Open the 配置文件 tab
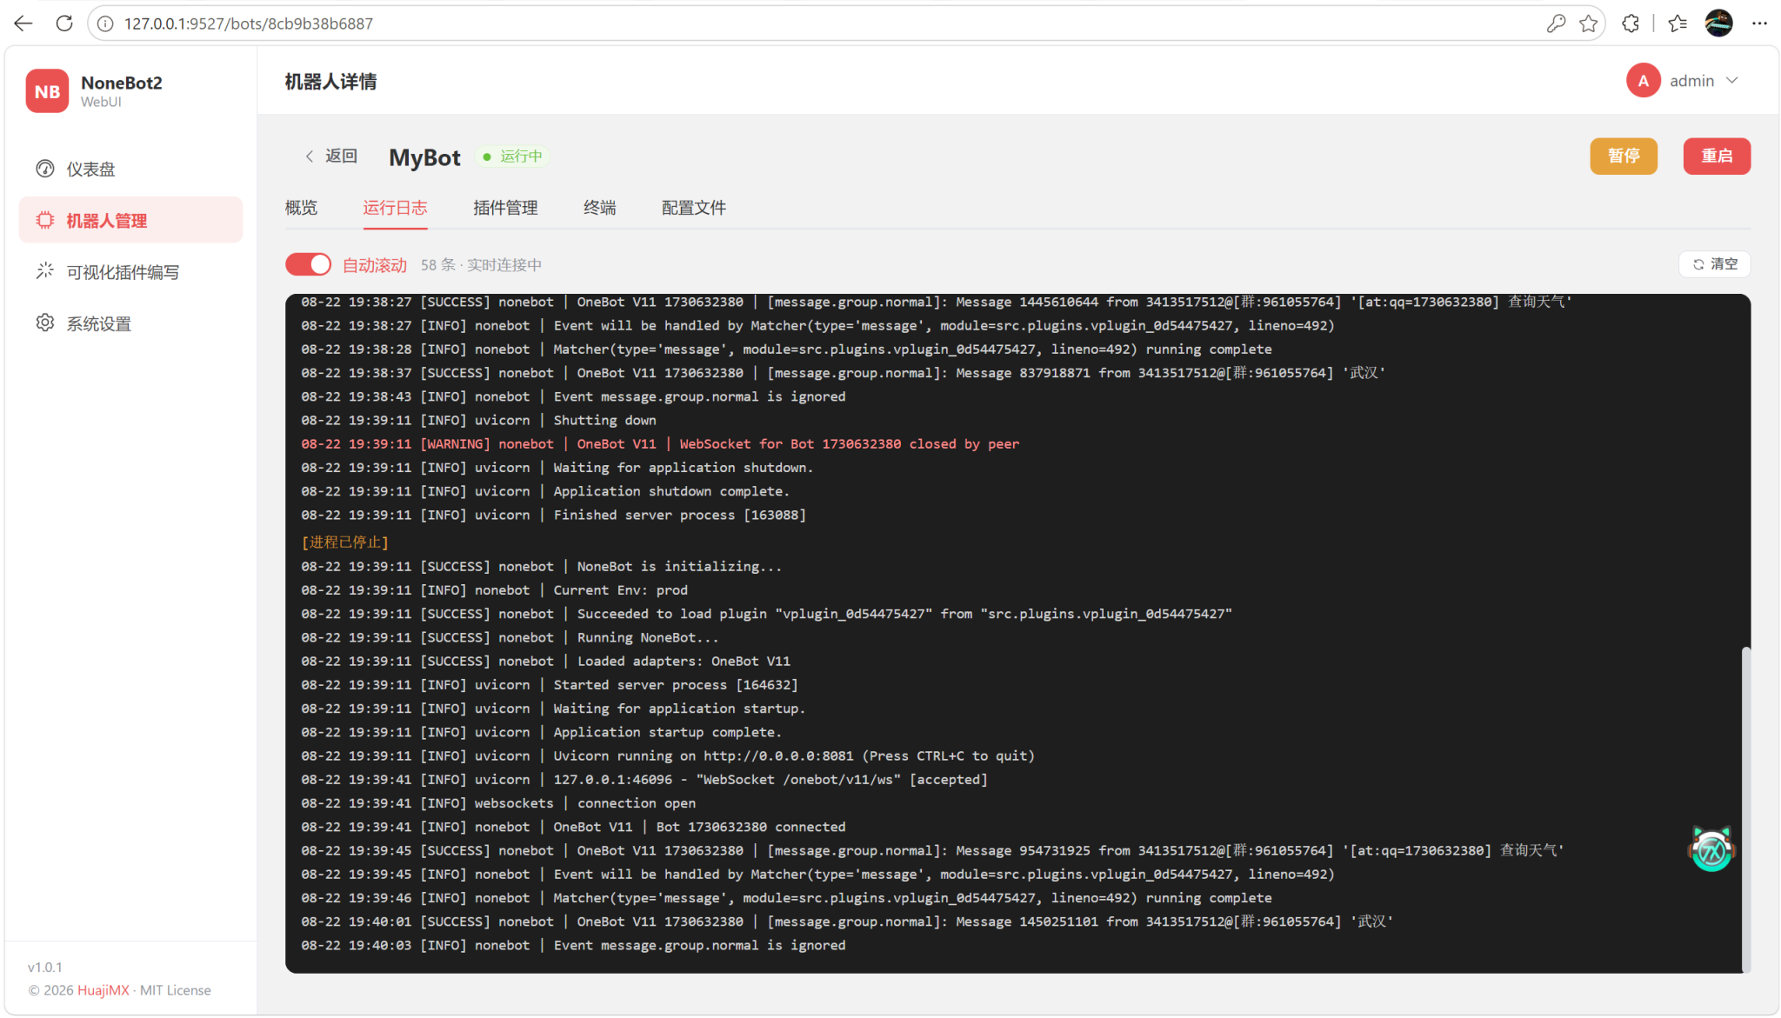 693,208
